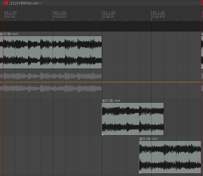The height and width of the screenshot is (176, 203).
Task: Click the horizontal envelope line below top clip
Action: pyautogui.click(x=150, y=82)
